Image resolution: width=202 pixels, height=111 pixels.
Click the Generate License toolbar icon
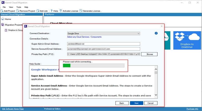[x=81, y=11]
